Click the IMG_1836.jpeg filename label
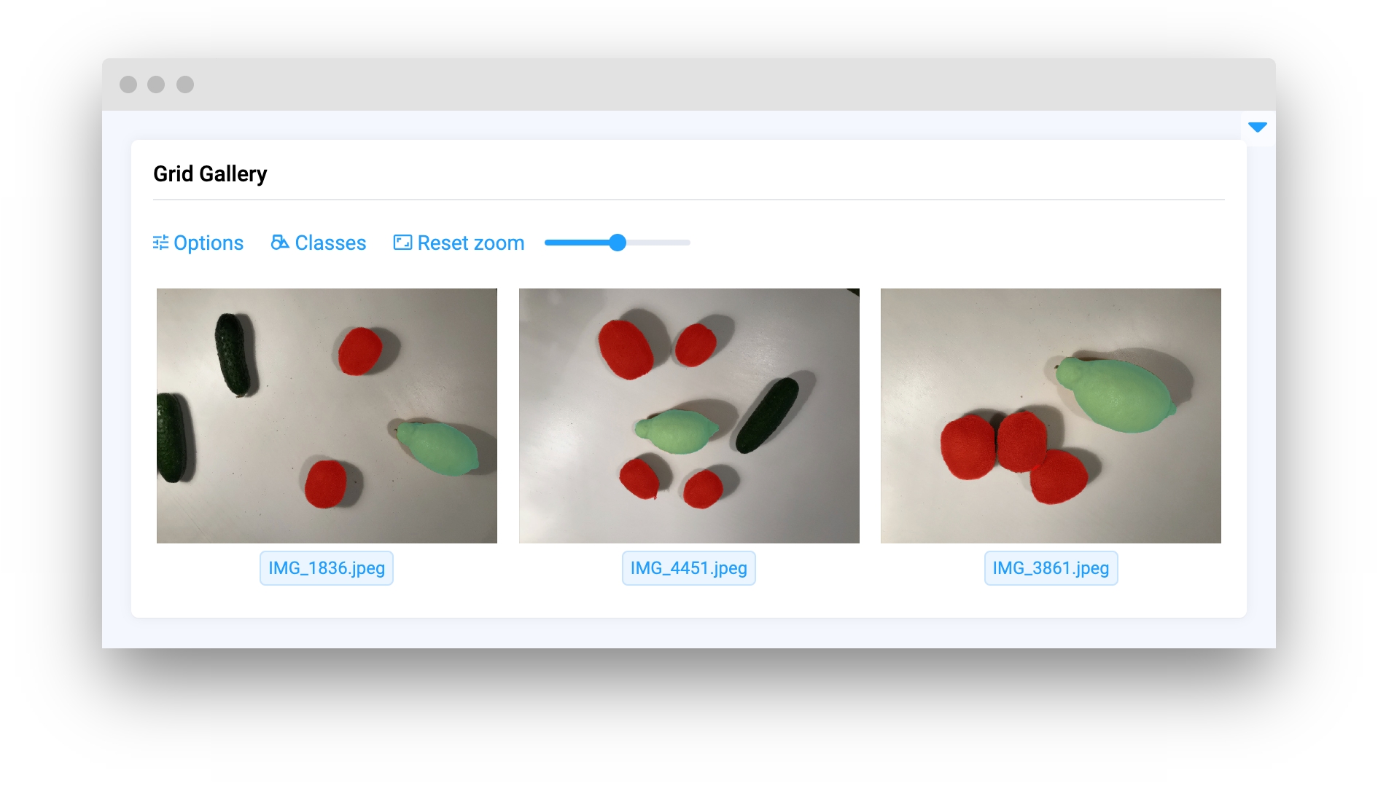1378x794 pixels. [327, 568]
